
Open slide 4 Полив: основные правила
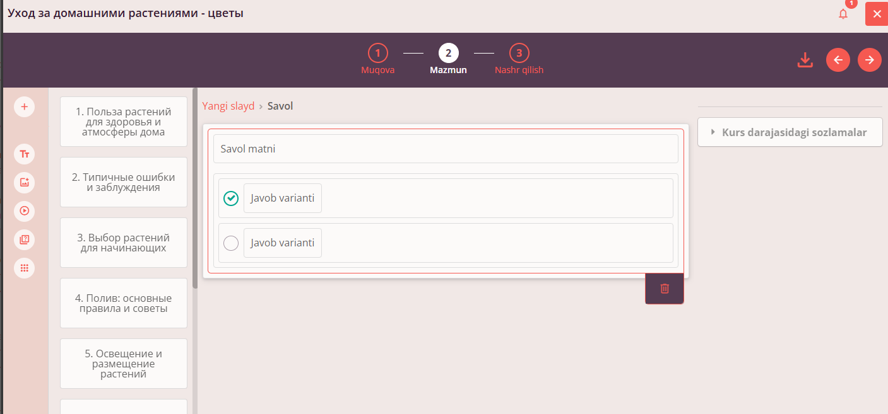point(124,303)
